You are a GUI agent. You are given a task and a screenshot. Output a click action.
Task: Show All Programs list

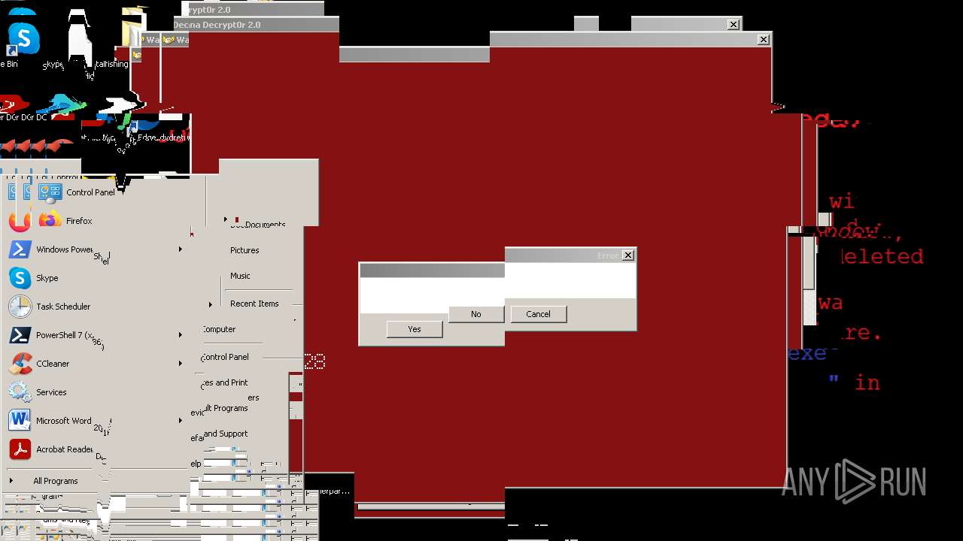click(55, 481)
